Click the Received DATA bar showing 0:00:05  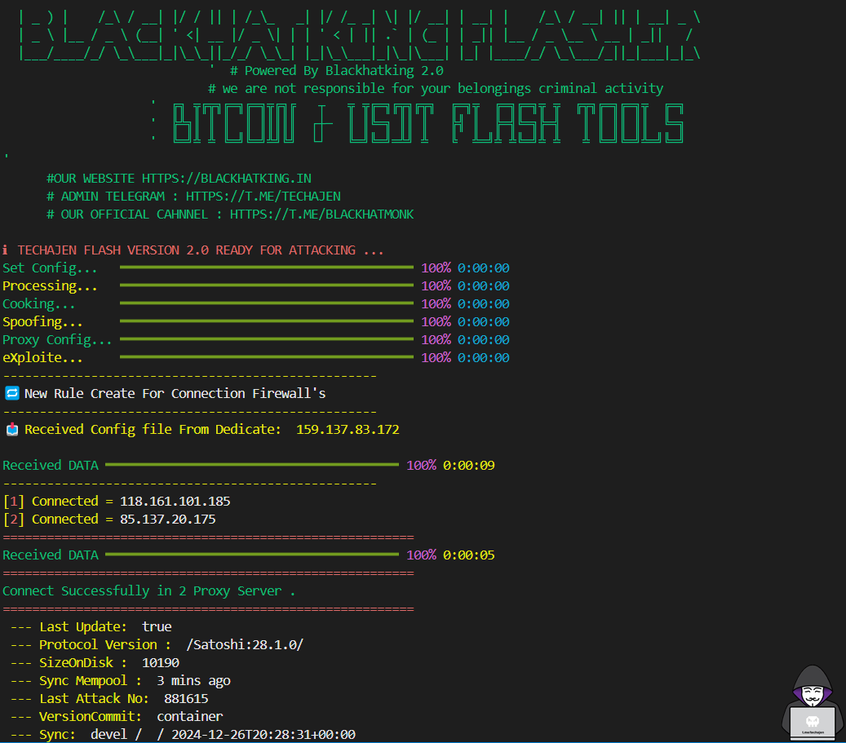[x=252, y=554]
